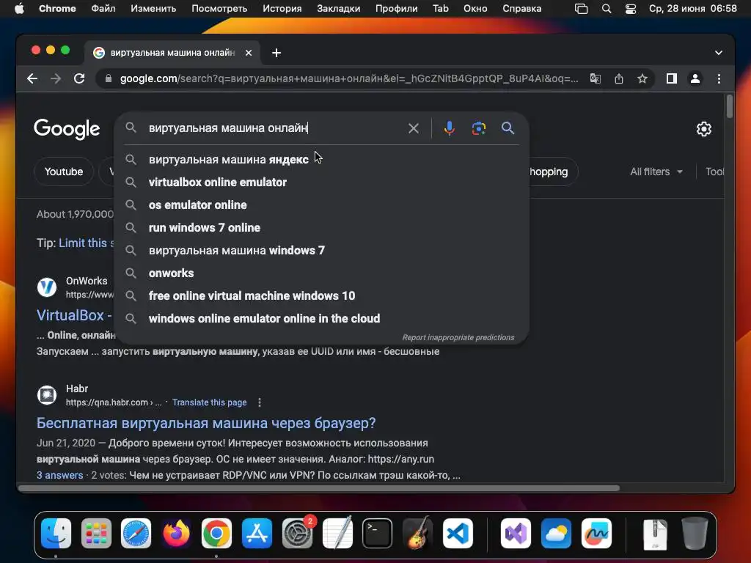Search by image with Google Lens icon
The height and width of the screenshot is (563, 751).
pyautogui.click(x=478, y=128)
